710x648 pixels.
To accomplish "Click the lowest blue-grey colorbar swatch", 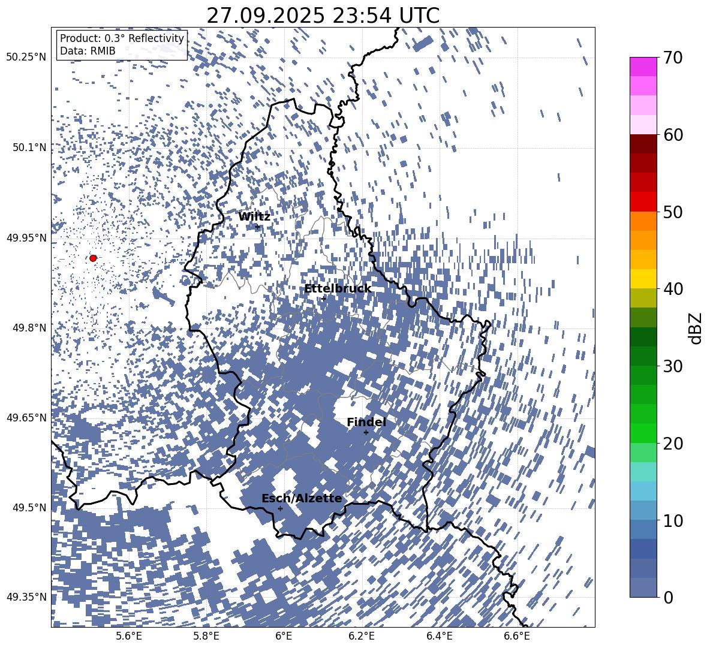I will 643,587.
